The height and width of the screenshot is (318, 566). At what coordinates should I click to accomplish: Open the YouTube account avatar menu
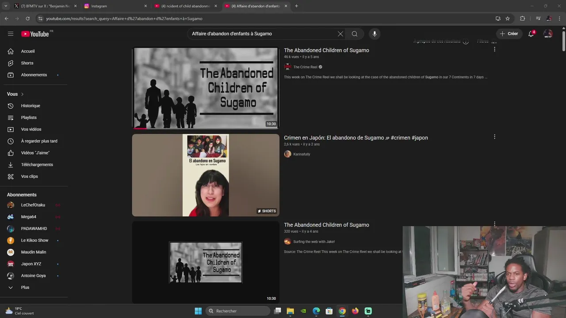click(548, 34)
